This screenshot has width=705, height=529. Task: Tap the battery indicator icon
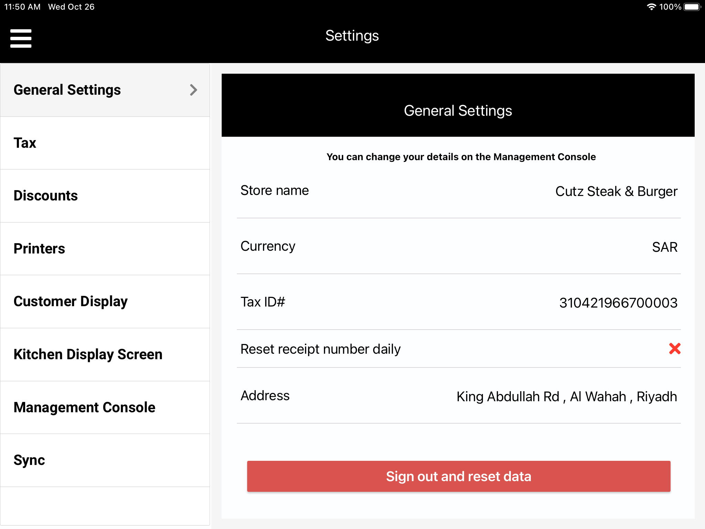tap(692, 7)
